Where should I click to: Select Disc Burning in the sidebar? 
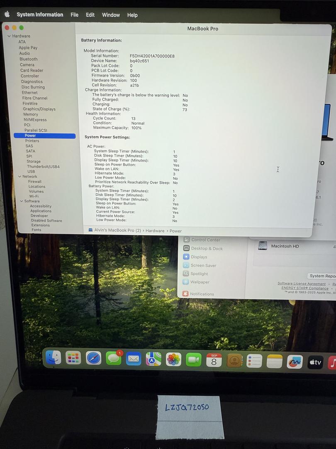pos(33,87)
